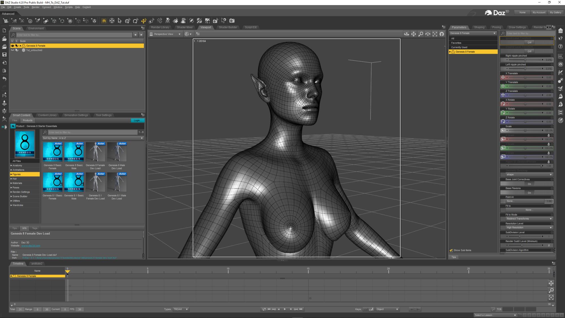Viewport: 565px width, 318px height.
Task: Click the New File icon in left sidebar
Action: (4, 30)
